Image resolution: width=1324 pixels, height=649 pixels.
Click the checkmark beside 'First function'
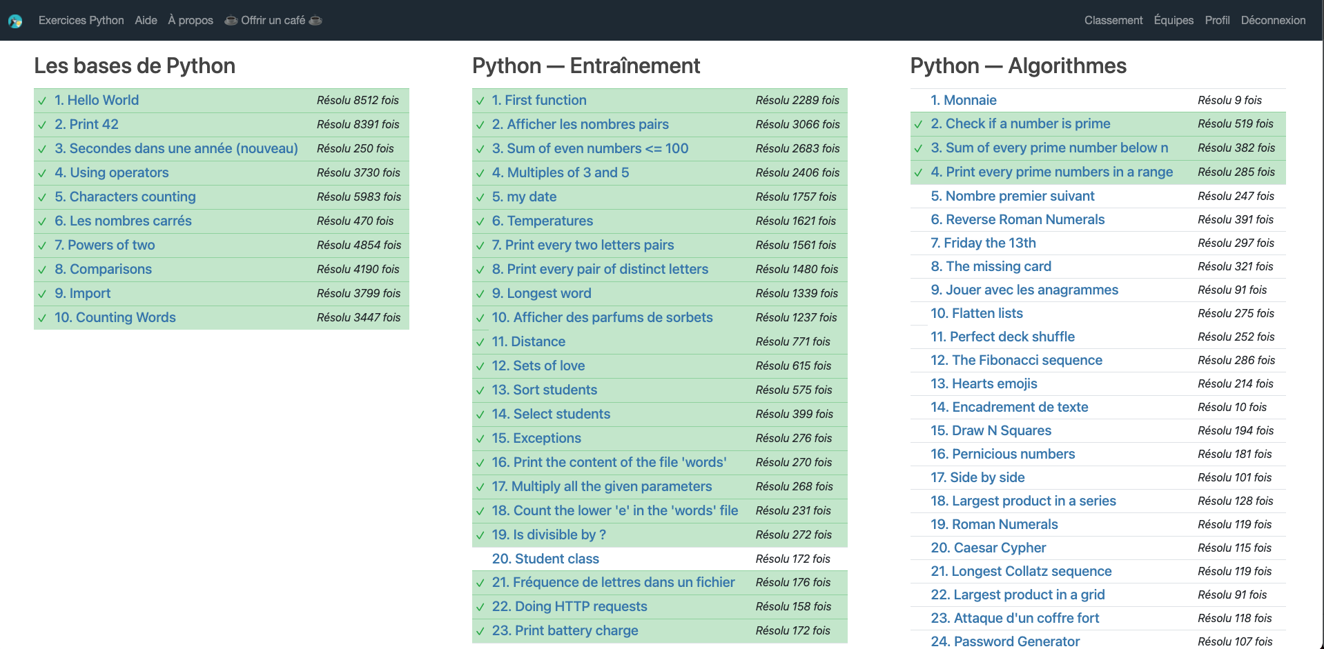(480, 101)
